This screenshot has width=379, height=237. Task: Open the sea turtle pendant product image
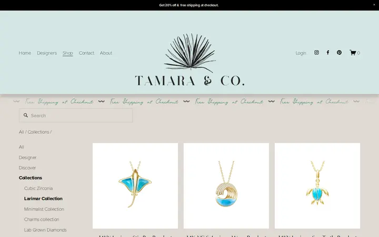[317, 185]
